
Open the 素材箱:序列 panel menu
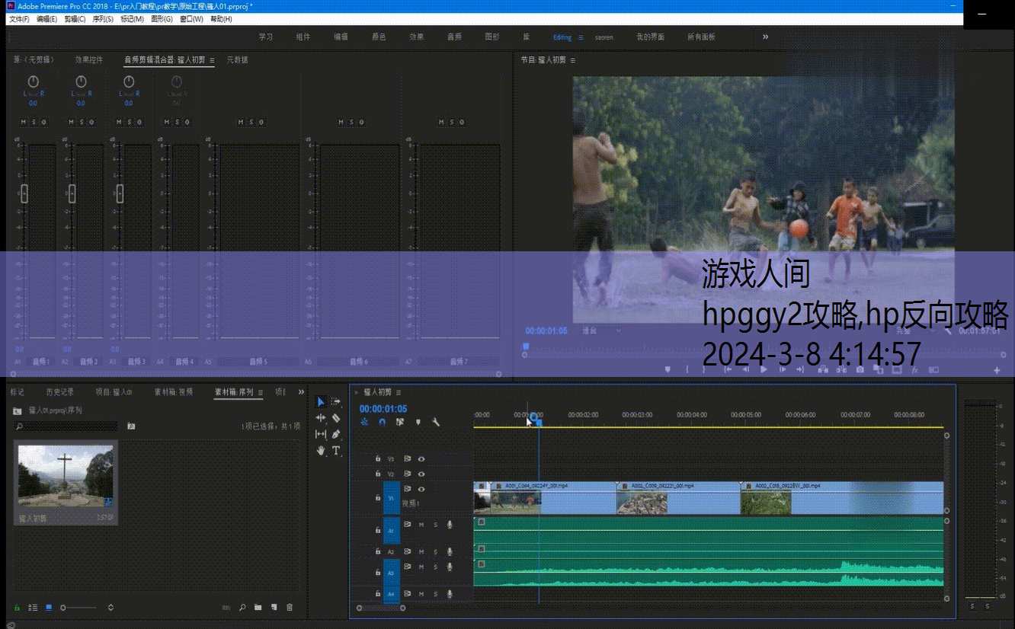point(260,392)
